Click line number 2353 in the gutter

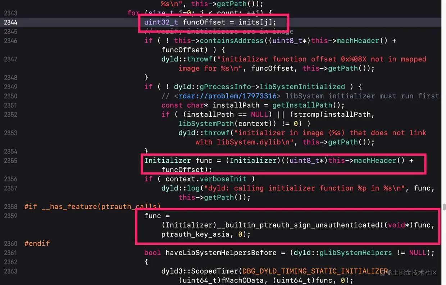pos(10,133)
